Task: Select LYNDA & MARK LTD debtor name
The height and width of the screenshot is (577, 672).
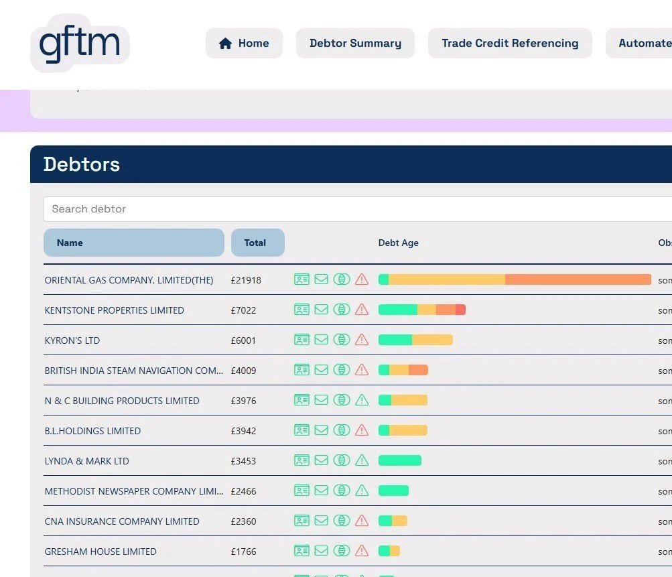Action: point(87,461)
